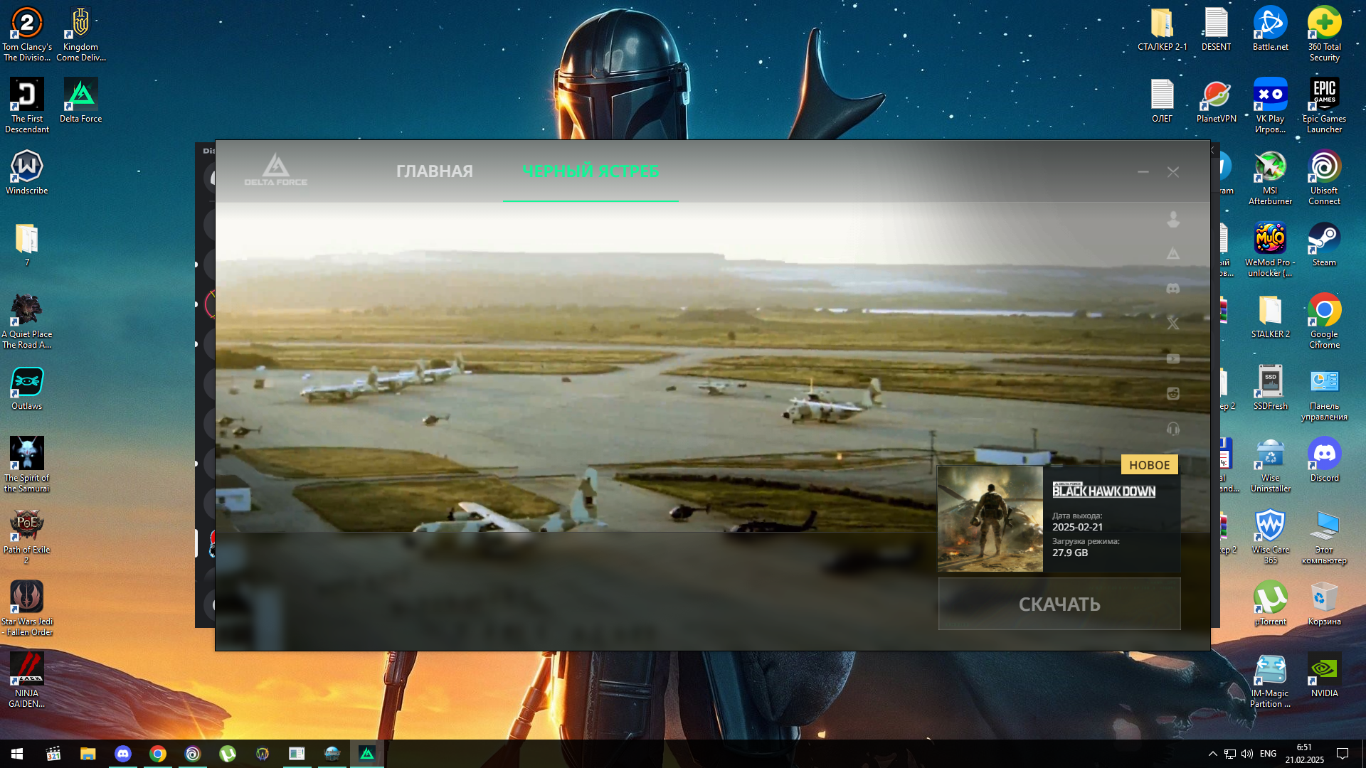
Task: Open the Reddit icon in launcher sidebar
Action: pos(1173,394)
